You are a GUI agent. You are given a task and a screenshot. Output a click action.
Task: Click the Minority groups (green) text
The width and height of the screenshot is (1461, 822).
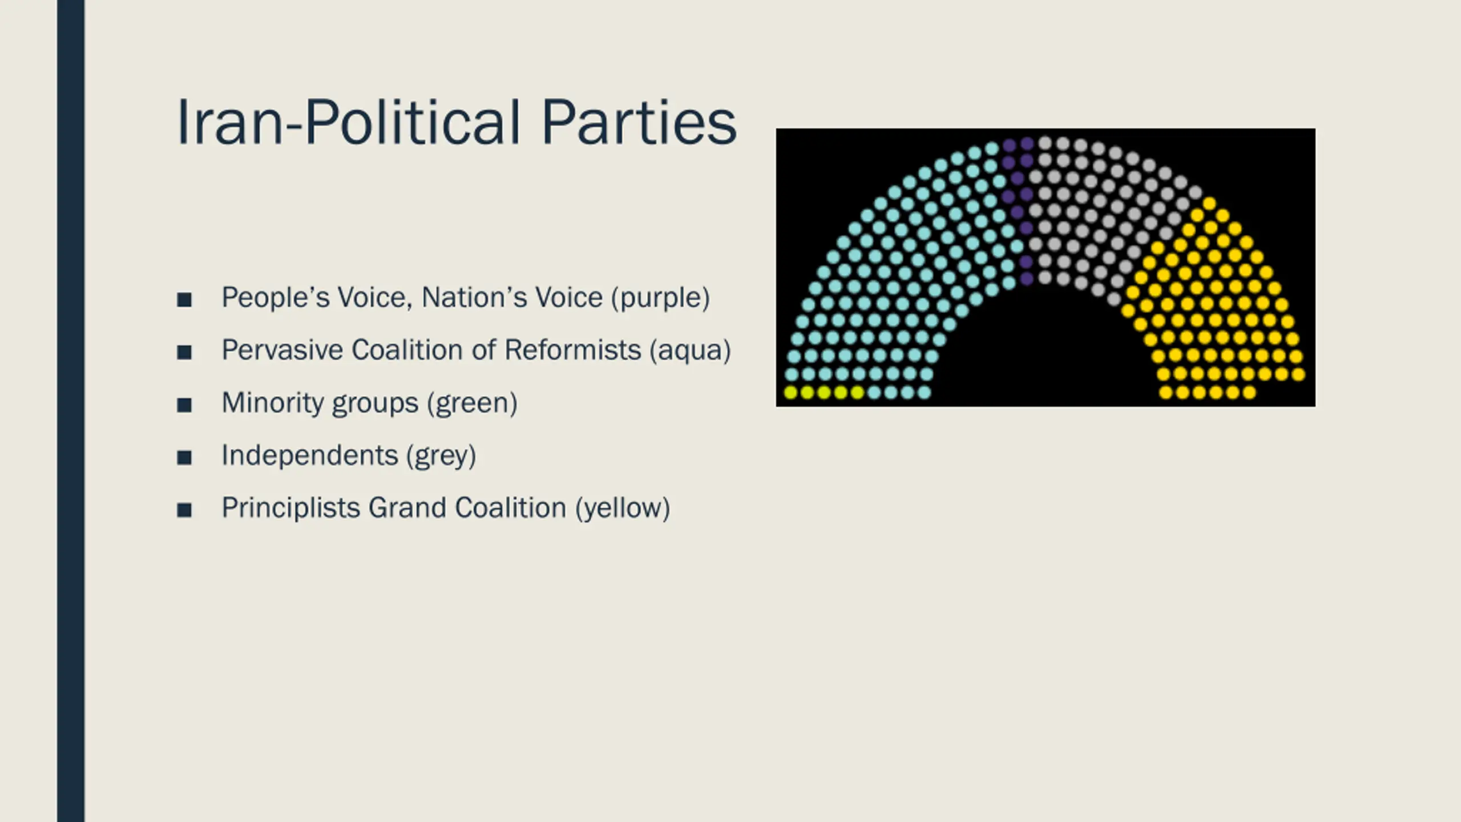tap(369, 402)
